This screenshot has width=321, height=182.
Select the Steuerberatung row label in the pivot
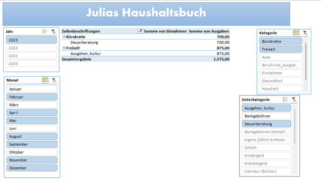click(x=84, y=42)
